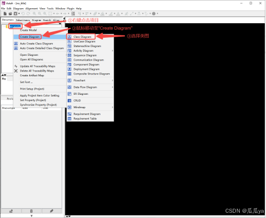Click the Deployment Diagram icon

[x=70, y=69]
